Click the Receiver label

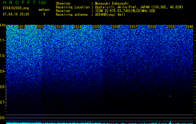point(63,11)
